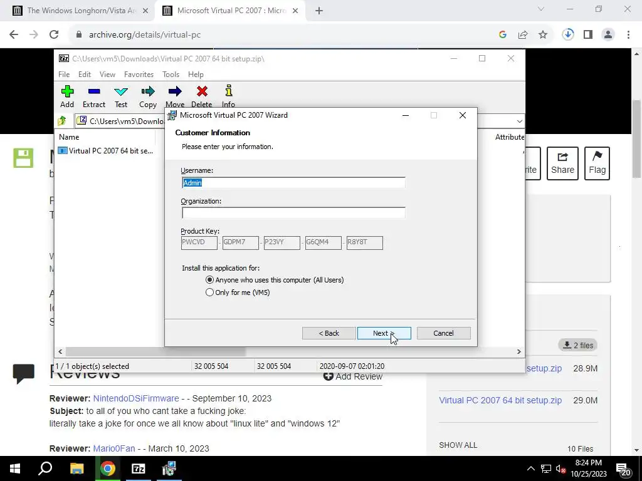Open the Chrome download indicator icon
The width and height of the screenshot is (642, 481).
pos(567,34)
